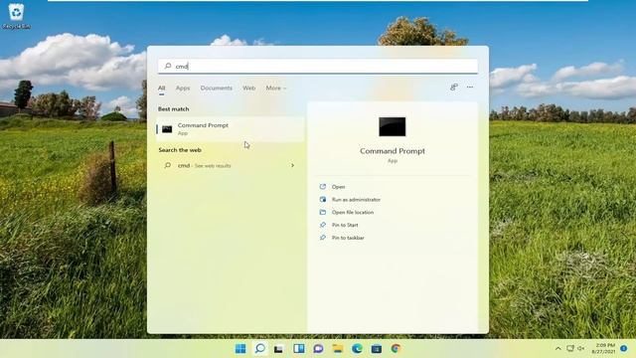Click the Command Prompt icon in results list

[167, 129]
